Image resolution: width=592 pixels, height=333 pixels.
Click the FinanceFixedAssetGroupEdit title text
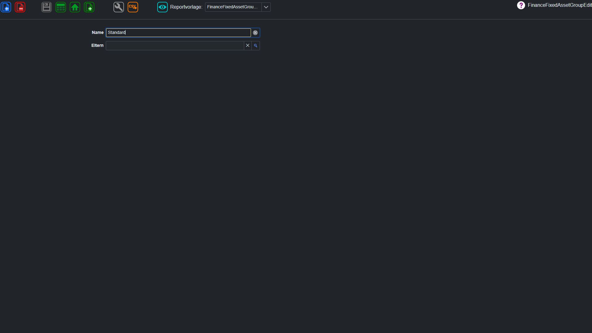click(560, 5)
